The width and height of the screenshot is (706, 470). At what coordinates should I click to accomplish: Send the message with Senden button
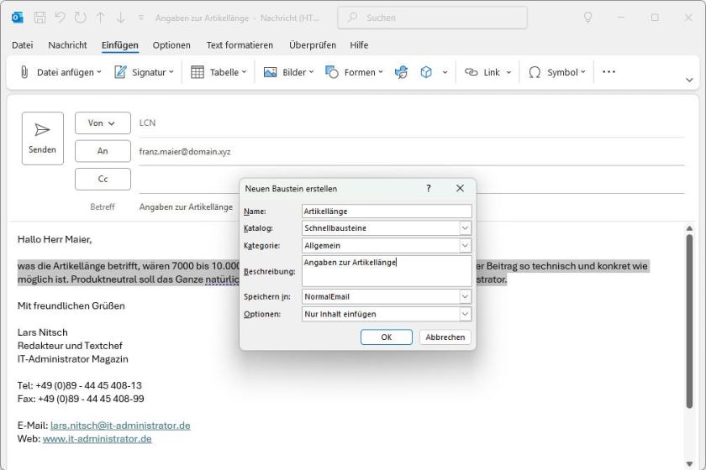coord(43,138)
